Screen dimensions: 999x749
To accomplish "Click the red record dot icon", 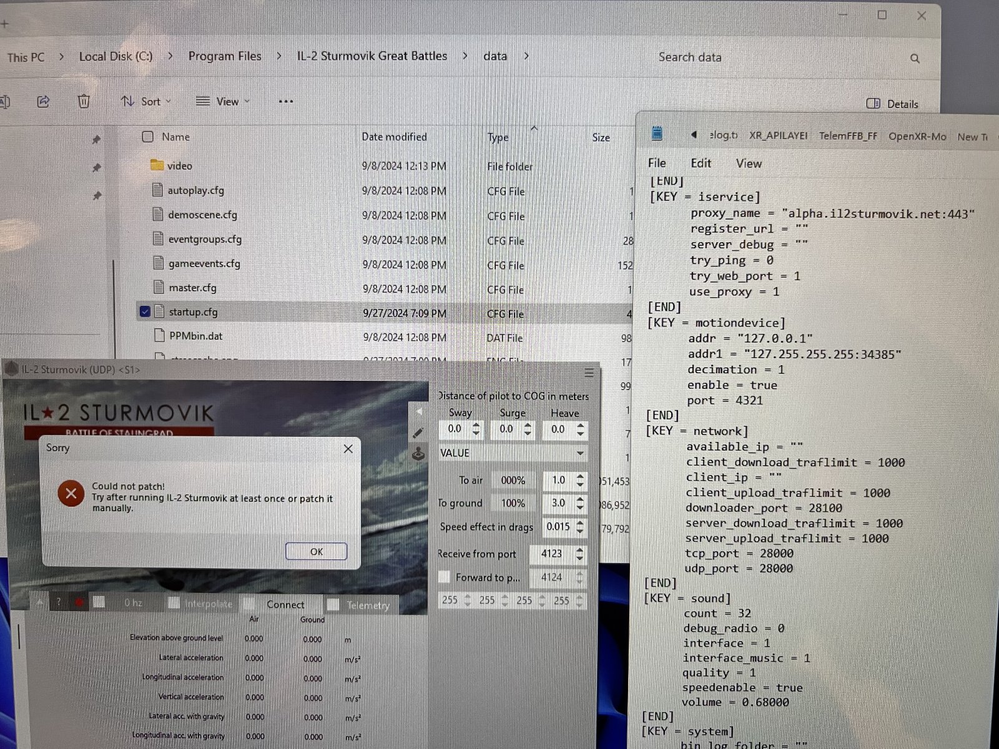I will (x=79, y=602).
